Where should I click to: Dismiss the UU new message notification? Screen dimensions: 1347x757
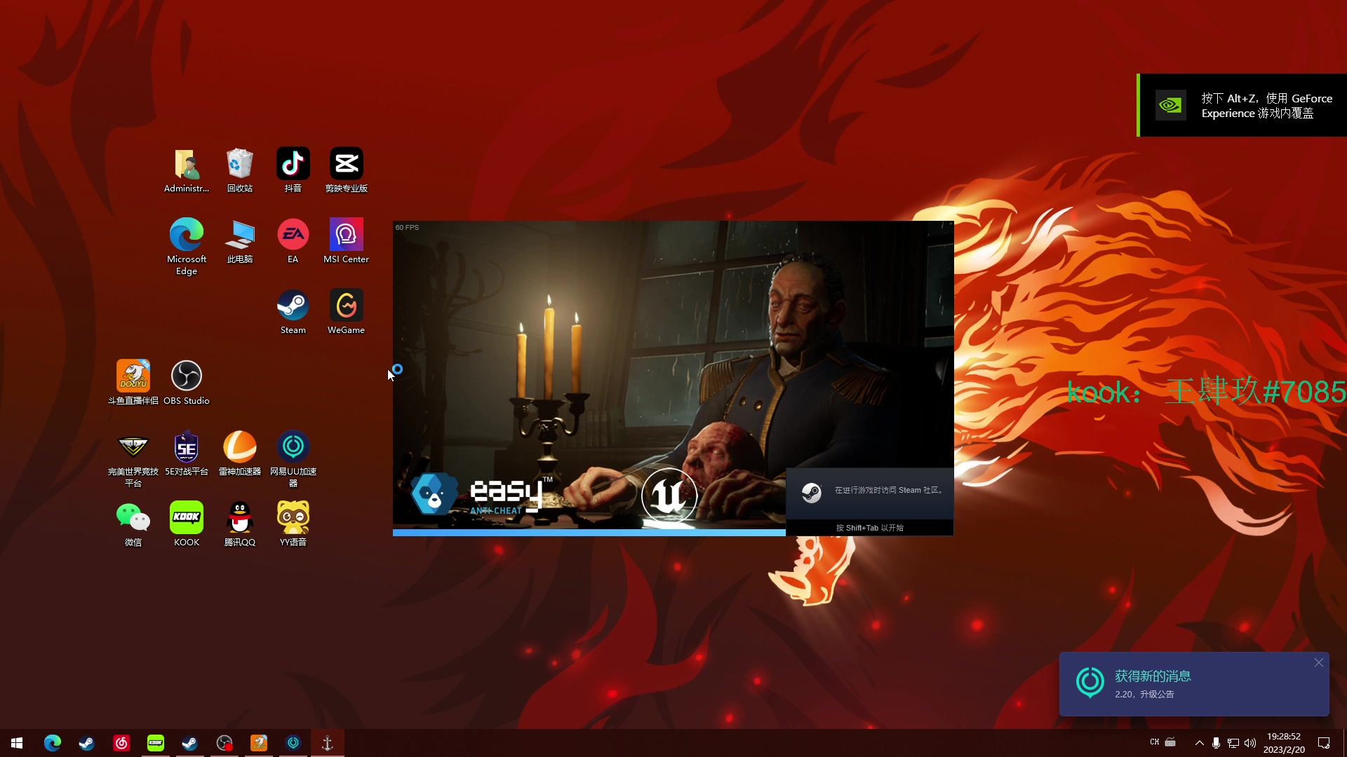click(x=1319, y=662)
